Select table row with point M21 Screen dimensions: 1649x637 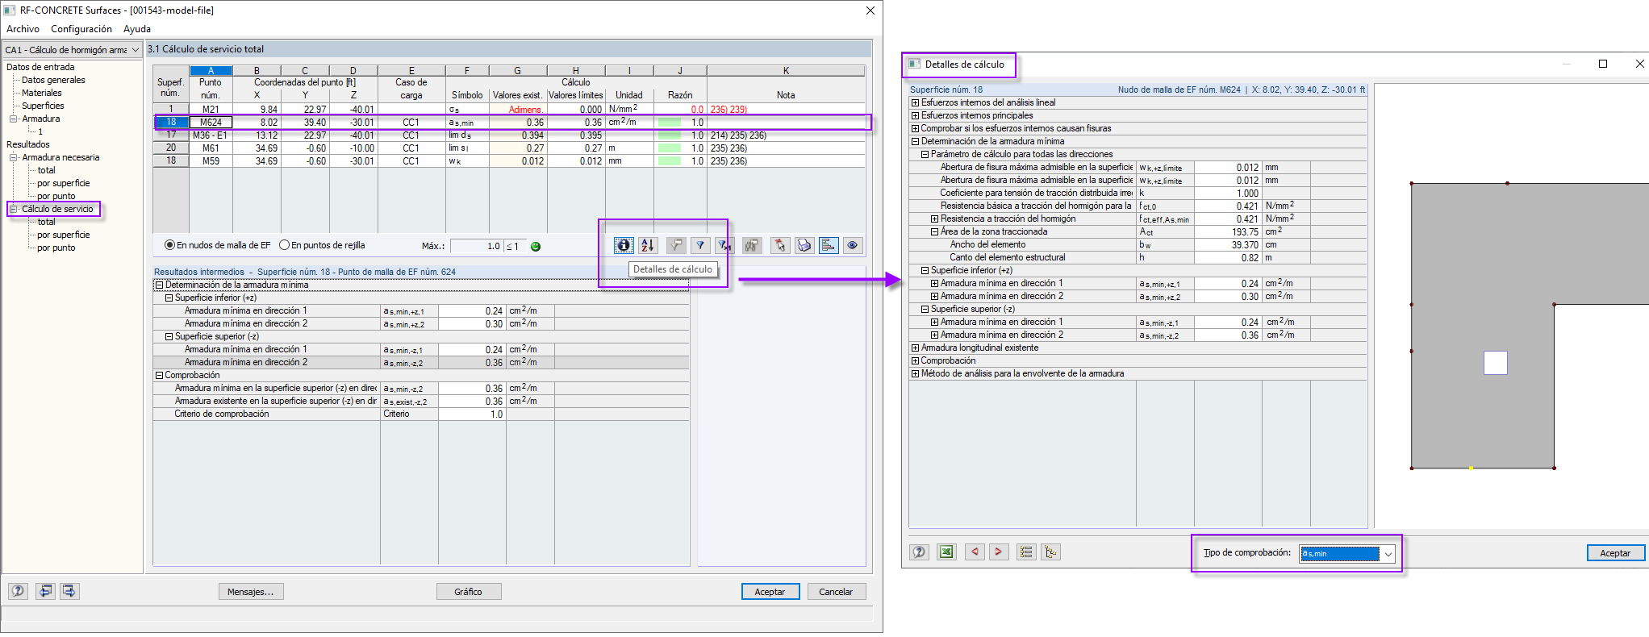point(509,110)
